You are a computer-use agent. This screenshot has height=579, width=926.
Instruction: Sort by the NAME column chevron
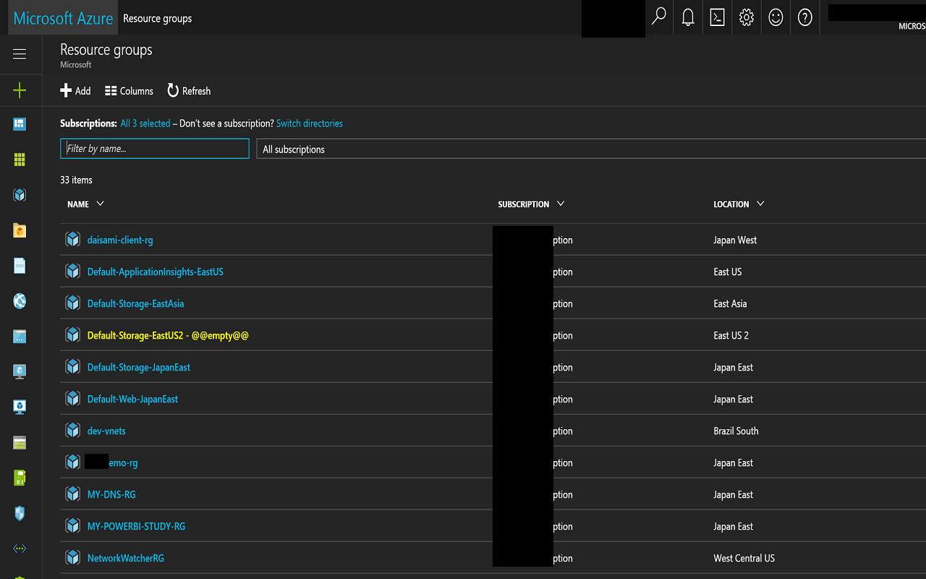point(100,204)
